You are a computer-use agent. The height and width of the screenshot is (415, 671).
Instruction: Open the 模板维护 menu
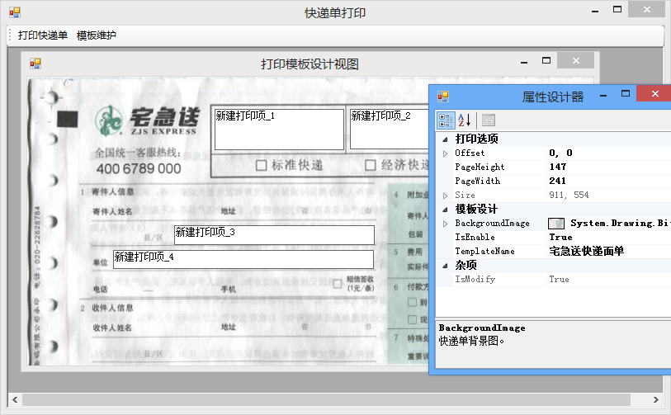pos(97,35)
